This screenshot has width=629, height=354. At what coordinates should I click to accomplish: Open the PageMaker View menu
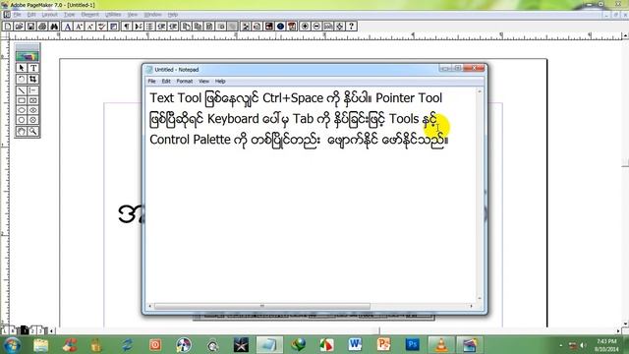coord(133,15)
